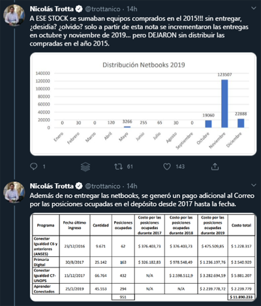Viewport: 261px width, 306px height.
Task: Open the Nicolás Trotta name link on the first tweet
Action: (x=52, y=9)
